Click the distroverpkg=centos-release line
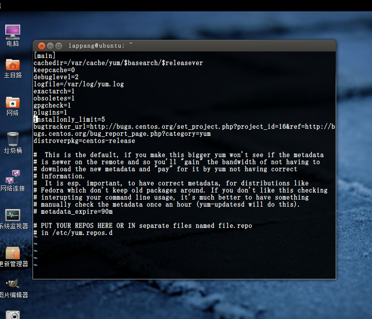This screenshot has height=319, width=372. click(84, 141)
